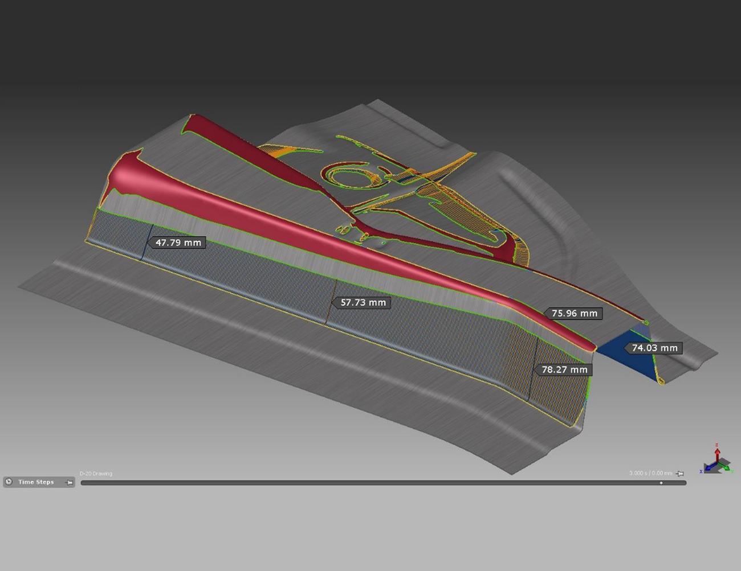This screenshot has width=741, height=571.
Task: Expand the Time Steps control panel
Action: coord(36,481)
